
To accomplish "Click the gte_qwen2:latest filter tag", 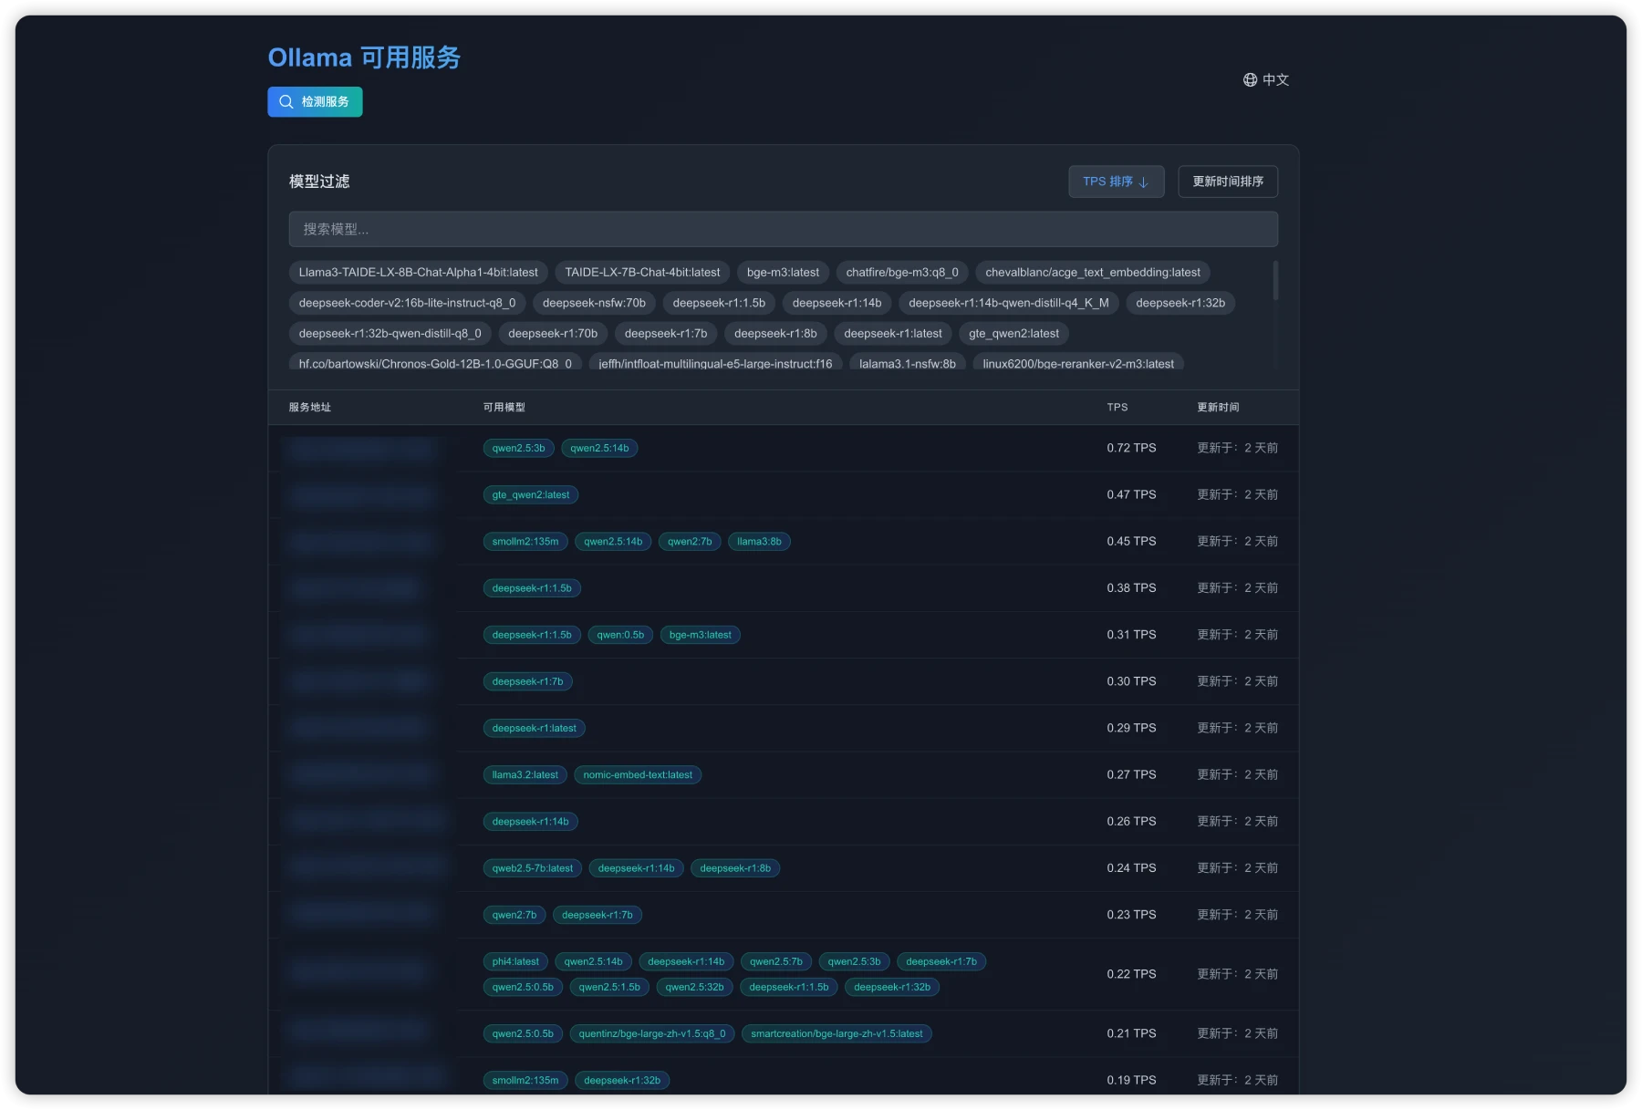I will pos(1013,334).
